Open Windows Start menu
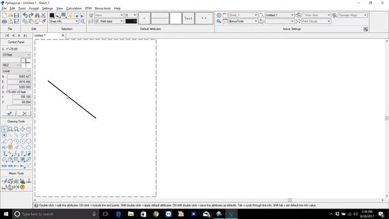 click(x=6, y=214)
